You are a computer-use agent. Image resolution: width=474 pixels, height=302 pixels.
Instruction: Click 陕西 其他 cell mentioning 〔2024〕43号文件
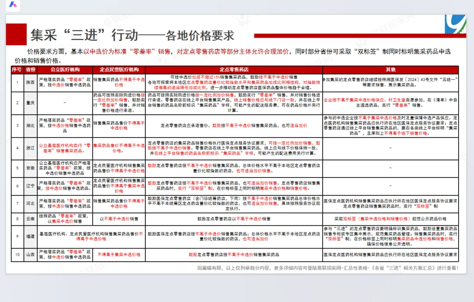tap(391, 82)
